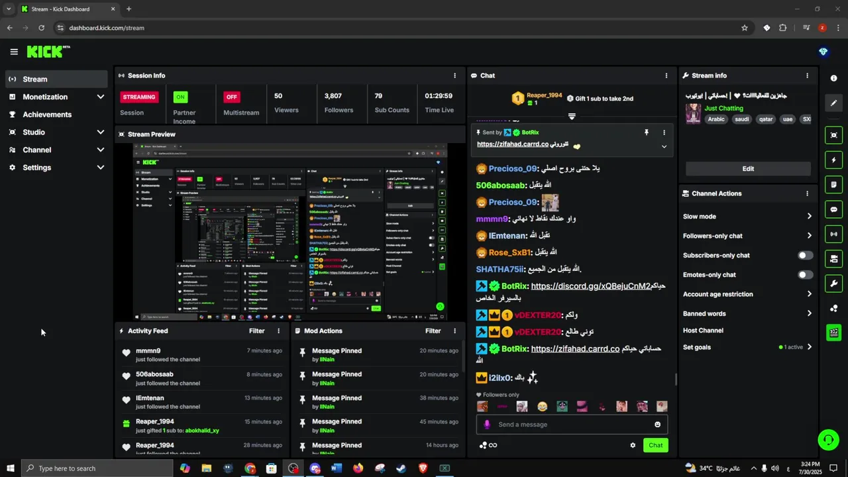
Task: Click Just Chatting category label
Action: point(723,108)
